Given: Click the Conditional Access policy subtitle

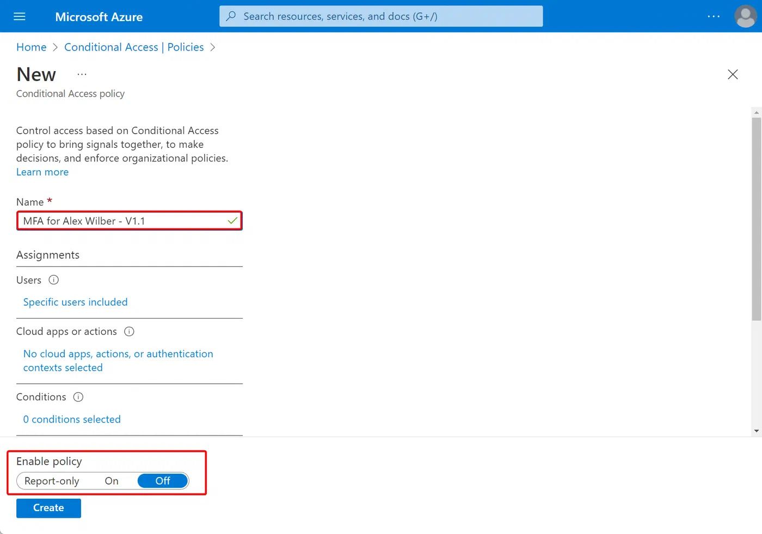Looking at the screenshot, I should [x=70, y=94].
